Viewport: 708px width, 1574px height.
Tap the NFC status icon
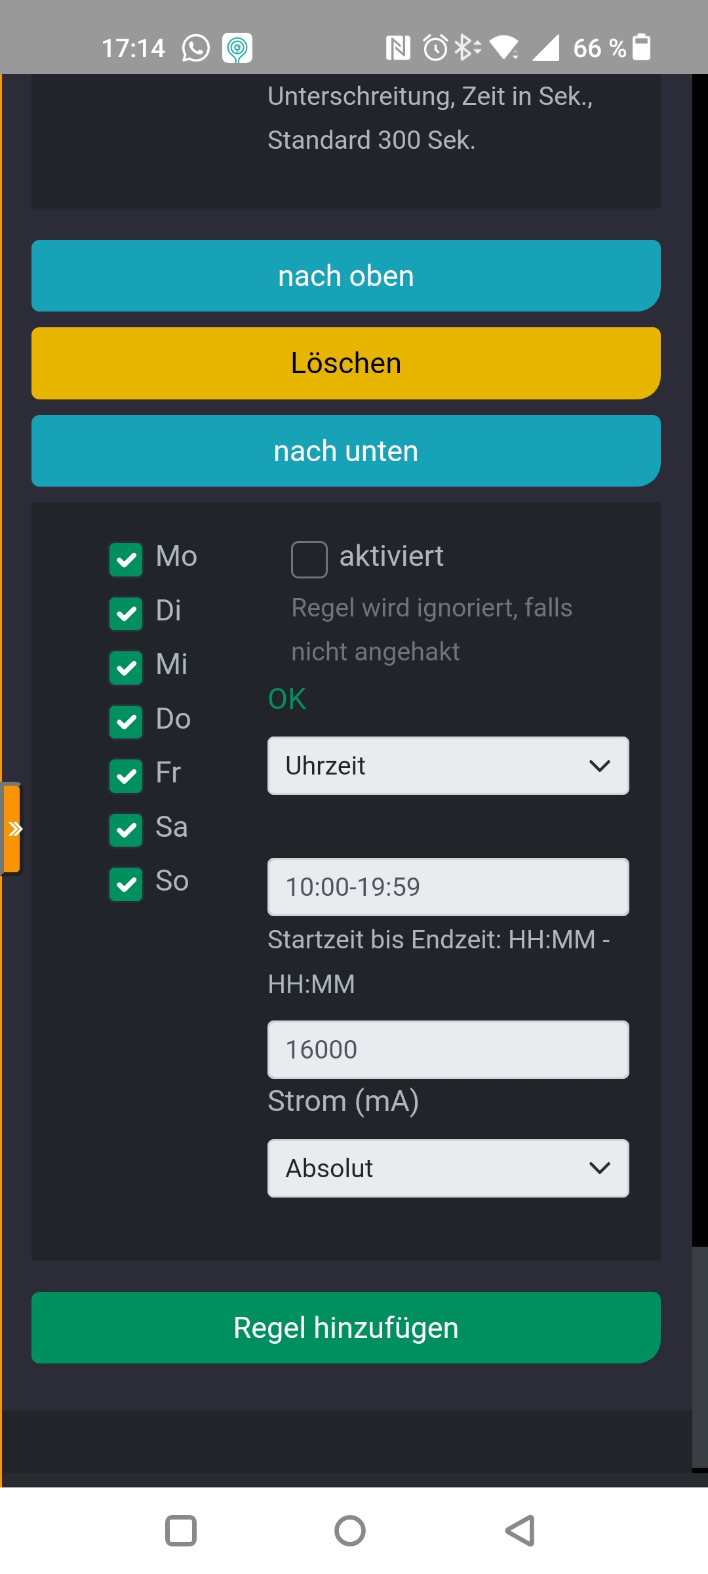398,48
